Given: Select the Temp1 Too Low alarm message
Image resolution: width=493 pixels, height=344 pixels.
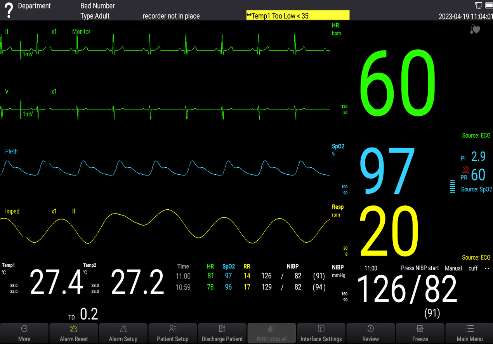Looking at the screenshot, I should pyautogui.click(x=298, y=16).
